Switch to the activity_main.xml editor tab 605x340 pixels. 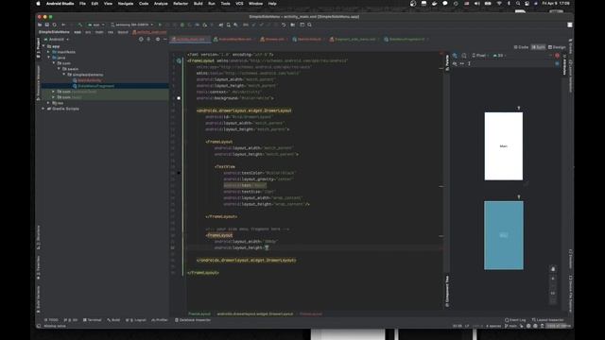[191, 40]
